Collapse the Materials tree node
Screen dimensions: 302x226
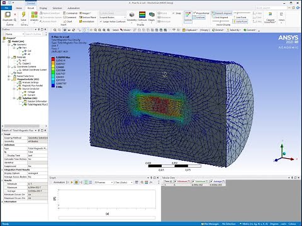click(9, 57)
